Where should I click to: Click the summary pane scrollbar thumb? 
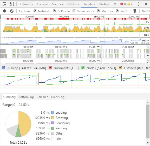(148, 121)
